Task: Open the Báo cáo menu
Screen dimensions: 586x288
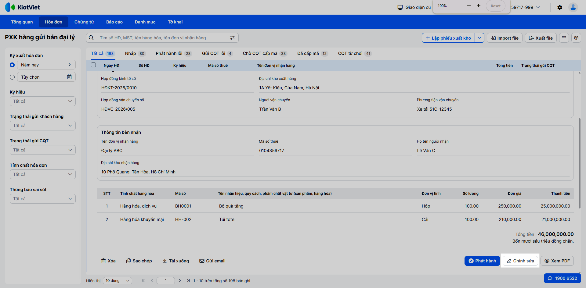Action: click(x=114, y=22)
